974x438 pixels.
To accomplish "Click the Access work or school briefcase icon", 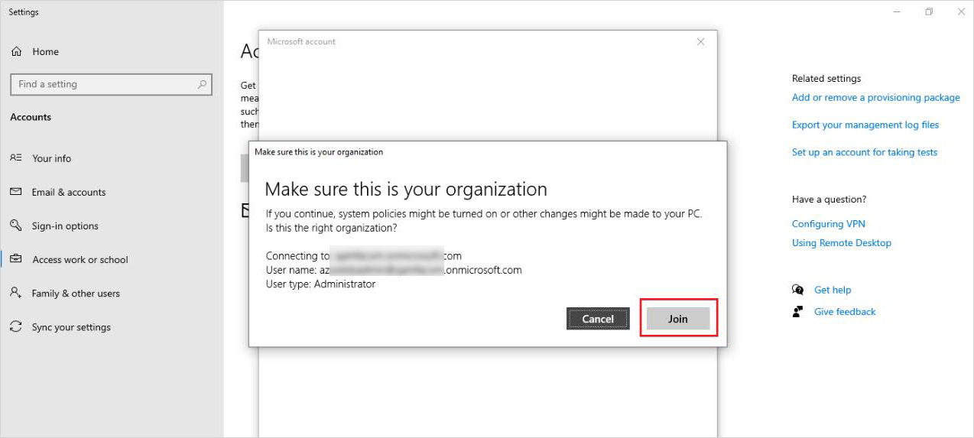I will tap(16, 259).
